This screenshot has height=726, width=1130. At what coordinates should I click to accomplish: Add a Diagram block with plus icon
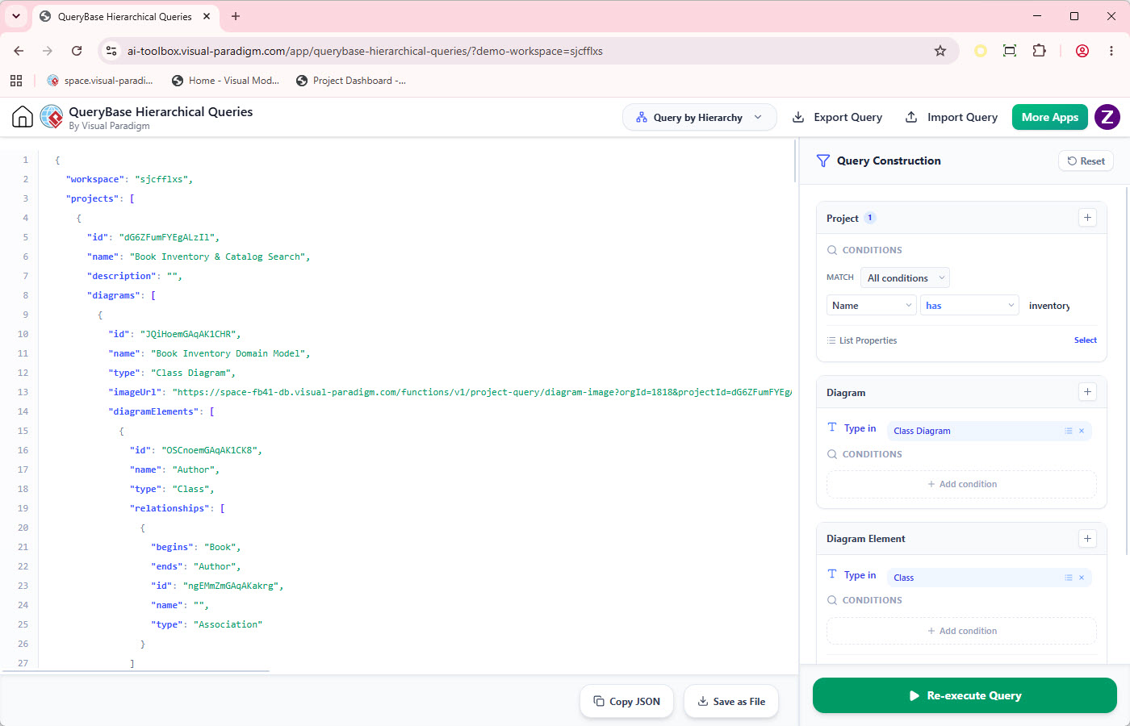click(x=1087, y=392)
